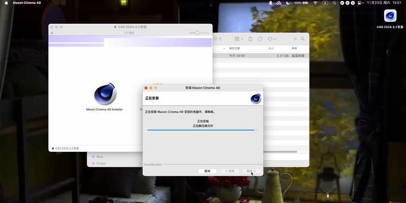Open Spotlight search in the menu bar
Viewport: 406px width, 203px height.
click(334, 3)
